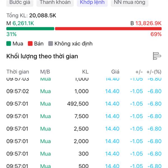168x168 pixels.
Task: Click the 09:57:02 trade time entry
Action: click(17, 91)
